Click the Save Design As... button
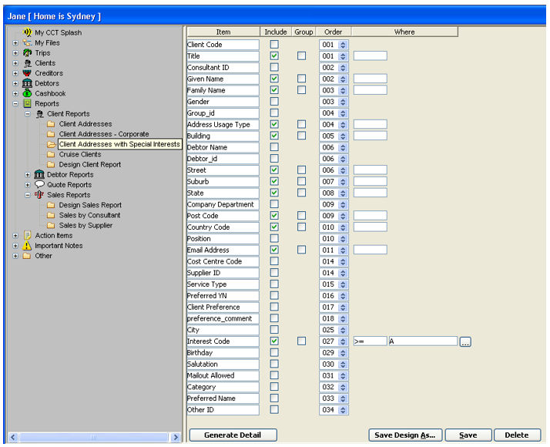Viewport: 550px width, 447px height. pos(405,435)
